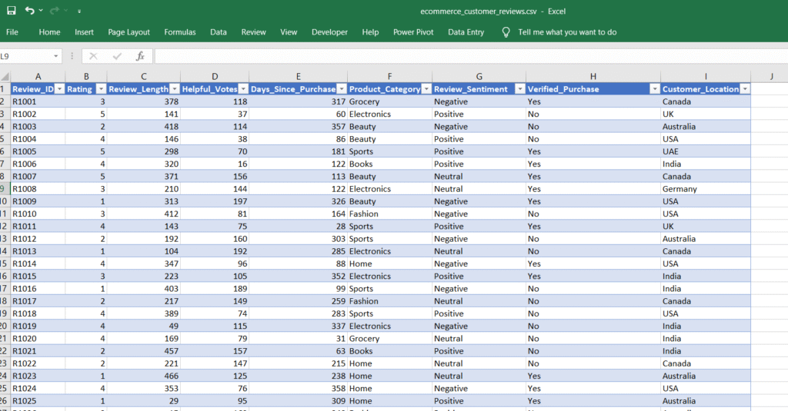Image resolution: width=788 pixels, height=411 pixels.
Task: Switch to the Insert ribbon tab
Action: 84,32
